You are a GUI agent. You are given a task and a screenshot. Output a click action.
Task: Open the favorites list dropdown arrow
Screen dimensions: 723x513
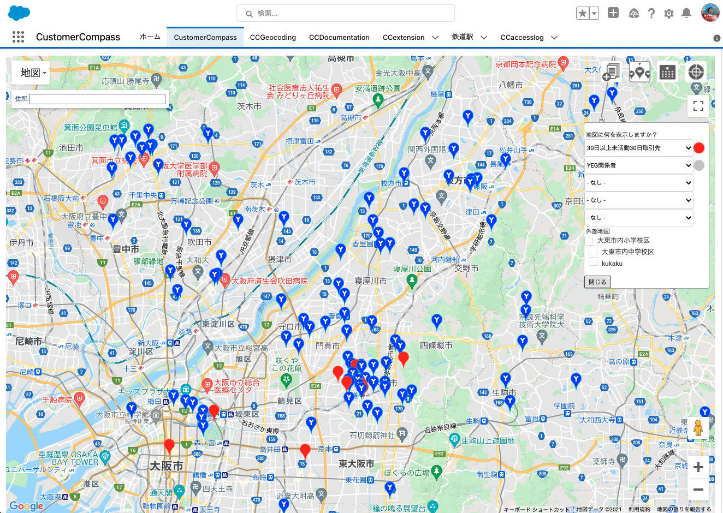click(594, 13)
